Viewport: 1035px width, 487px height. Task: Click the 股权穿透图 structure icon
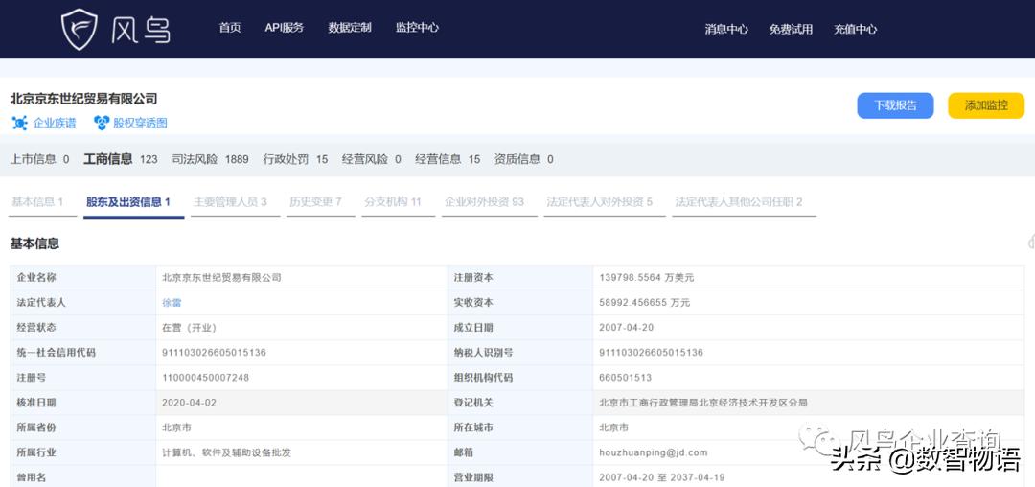pyautogui.click(x=102, y=123)
